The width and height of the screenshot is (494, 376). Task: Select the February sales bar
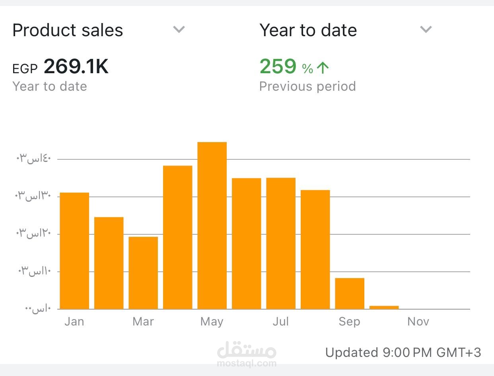coord(109,263)
